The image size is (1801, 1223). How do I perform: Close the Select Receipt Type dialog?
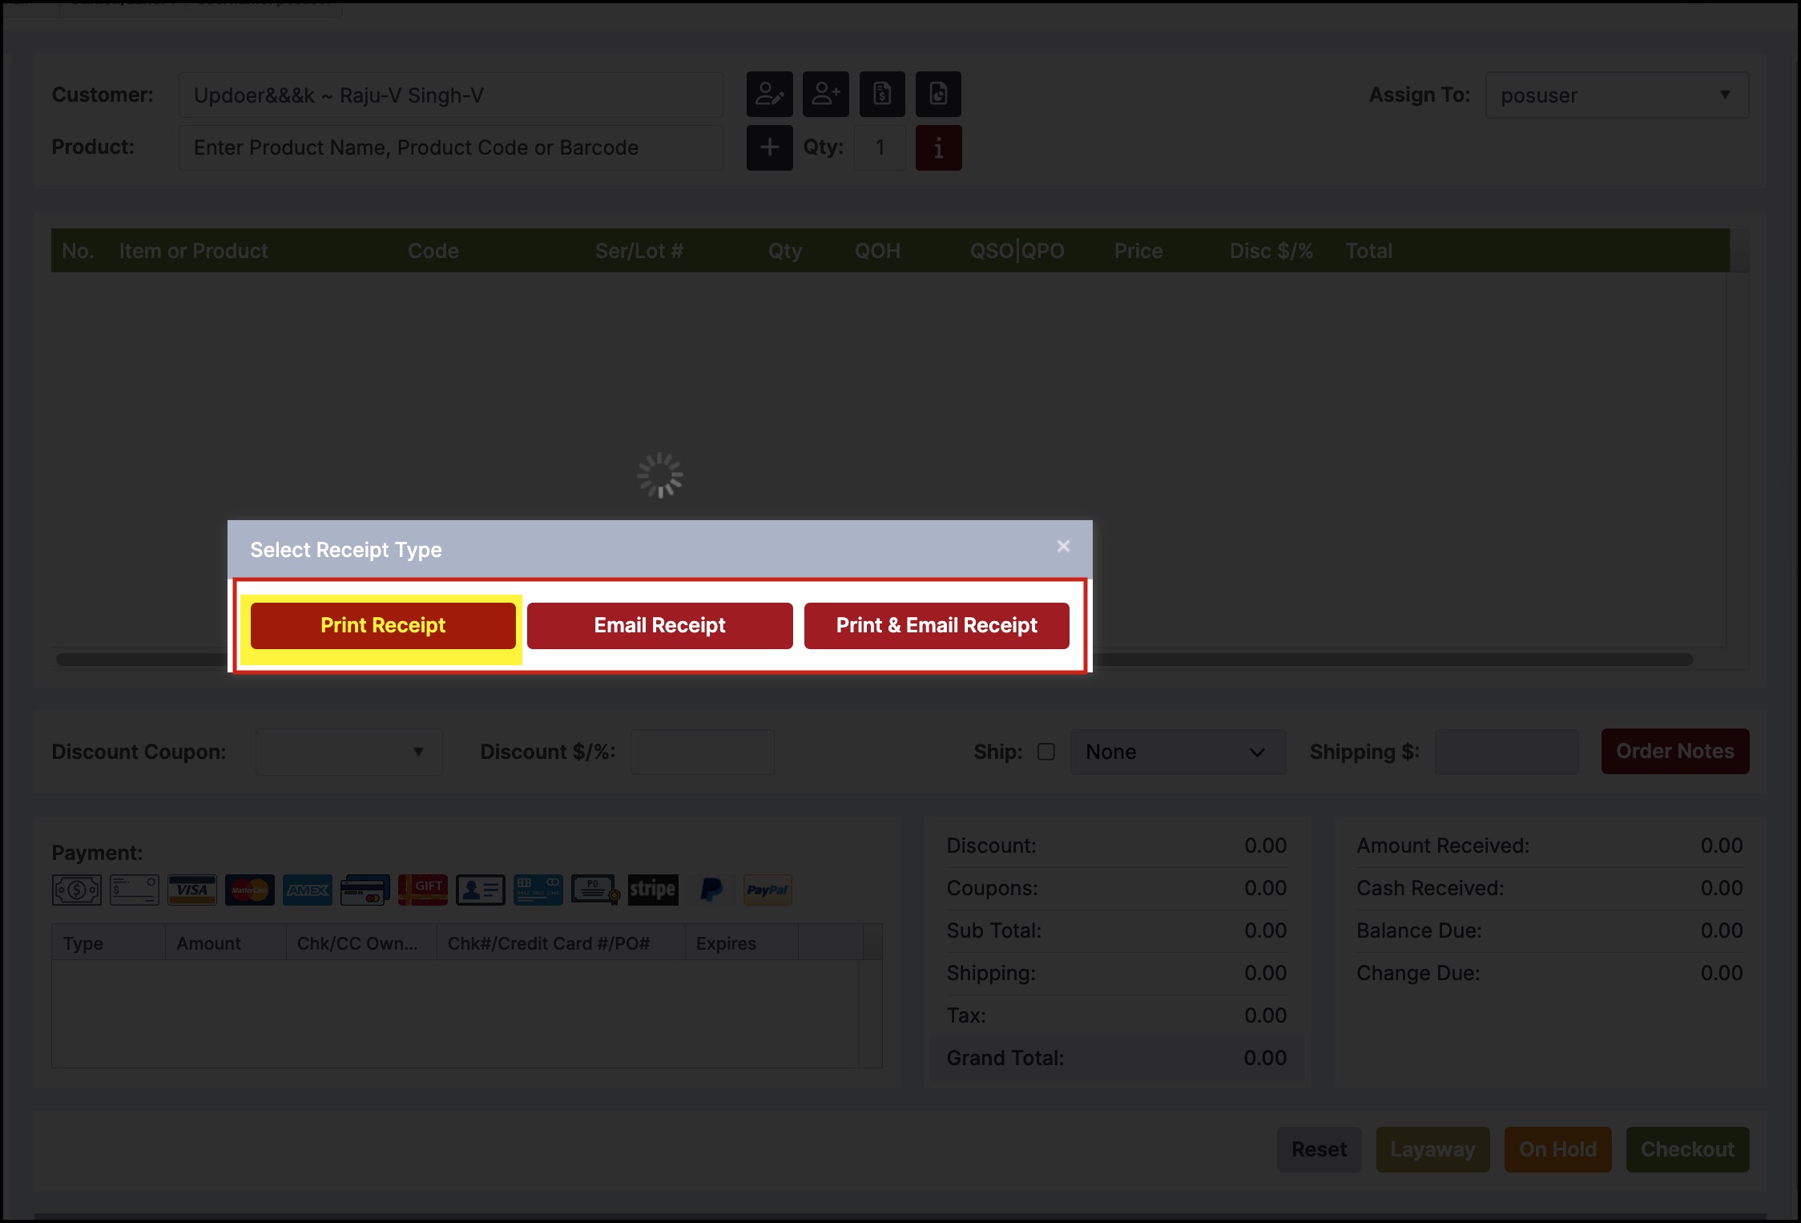1063,546
